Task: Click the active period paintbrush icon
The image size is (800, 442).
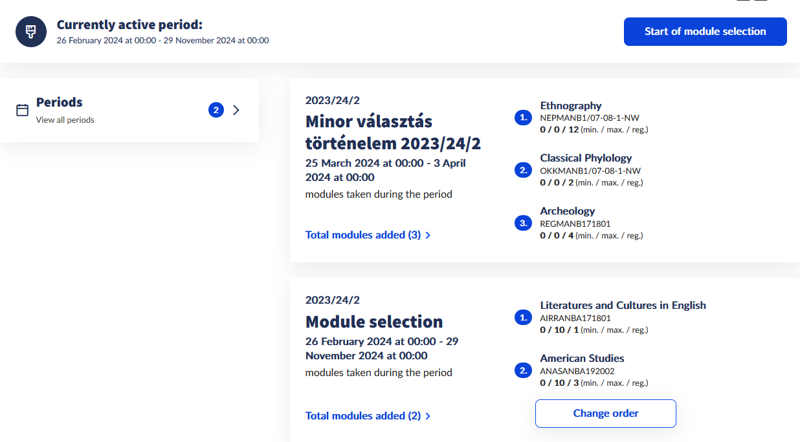Action: coord(31,32)
